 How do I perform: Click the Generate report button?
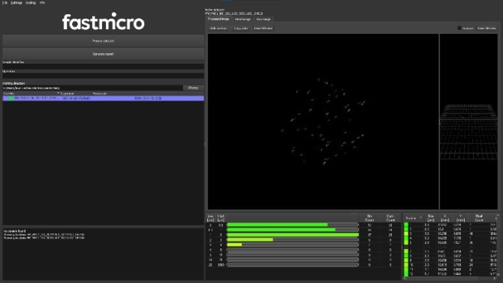coord(104,54)
